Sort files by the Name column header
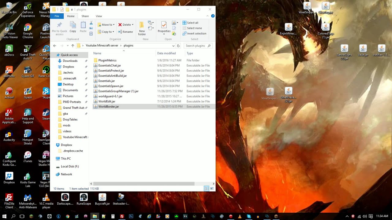The image size is (392, 220). pos(124,53)
